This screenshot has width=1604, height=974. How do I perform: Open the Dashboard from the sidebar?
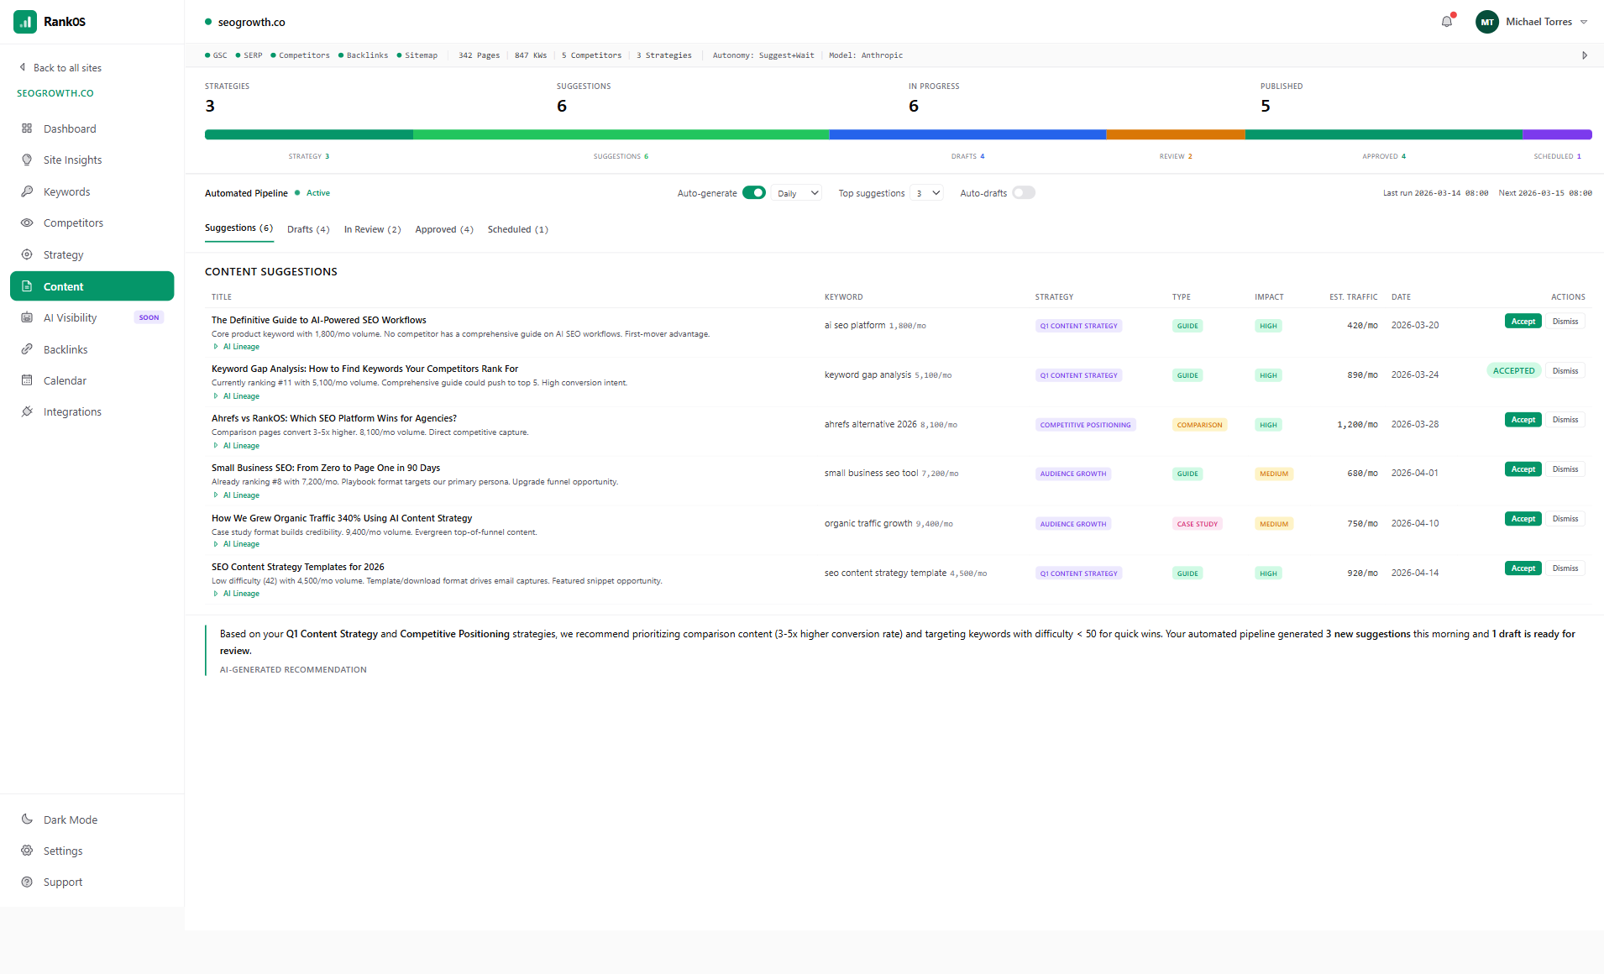point(68,128)
